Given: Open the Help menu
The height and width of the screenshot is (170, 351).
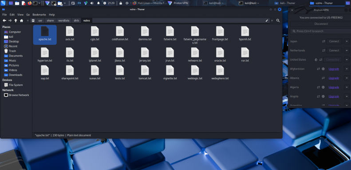Looking at the screenshot, I should tap(52, 15).
